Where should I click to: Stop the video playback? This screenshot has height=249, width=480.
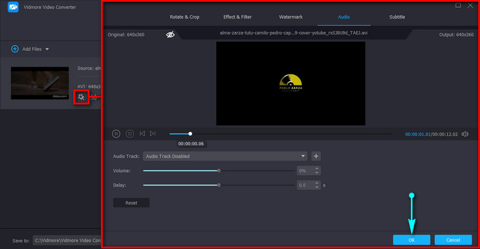[130, 134]
